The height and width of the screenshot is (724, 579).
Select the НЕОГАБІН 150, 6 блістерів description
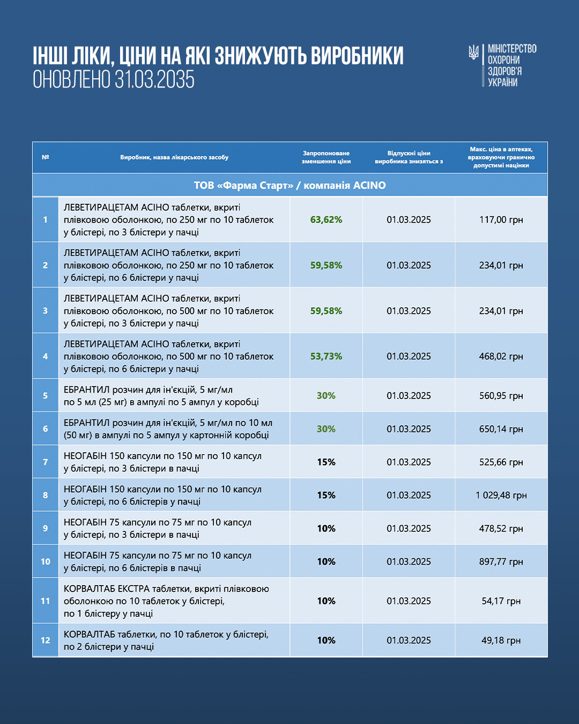point(163,496)
